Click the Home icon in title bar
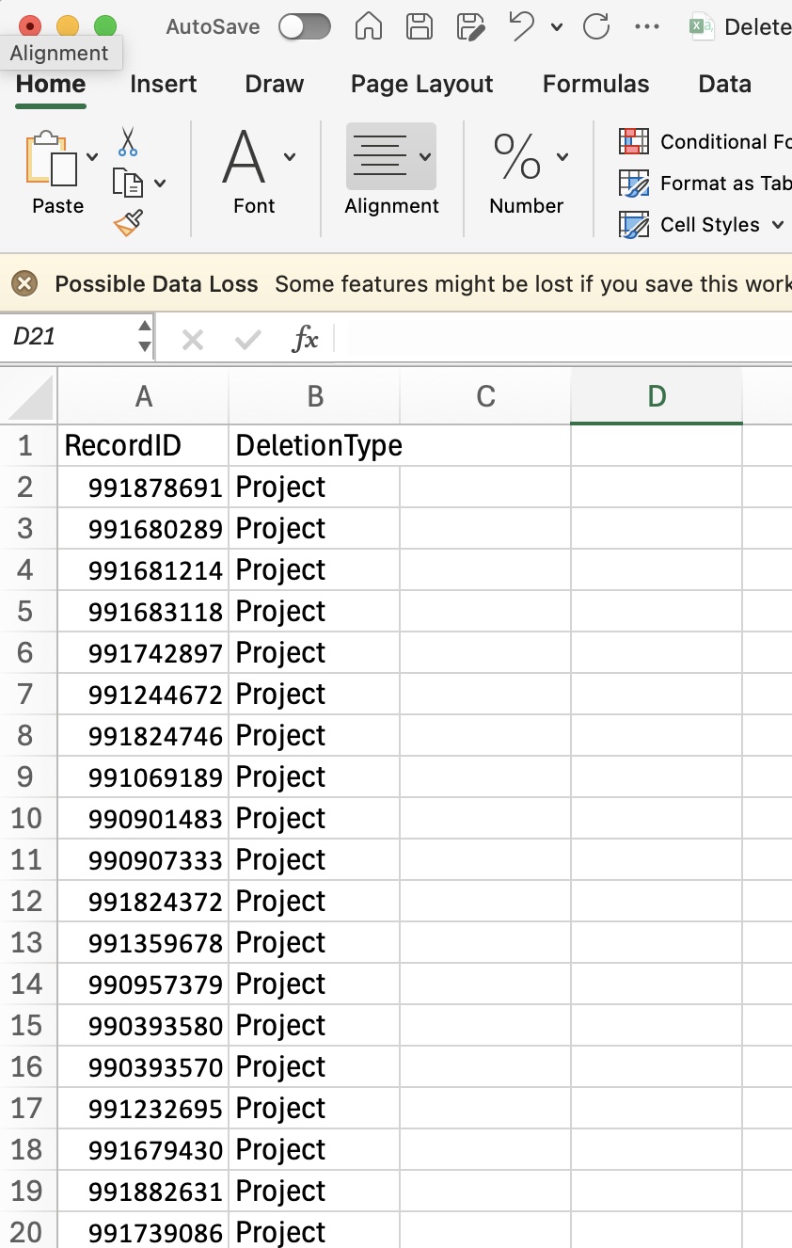Screen dimensions: 792x1248 tap(369, 26)
